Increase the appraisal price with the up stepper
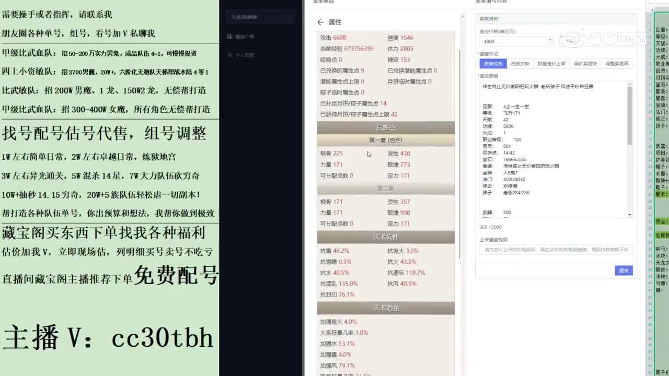 tap(549, 39)
